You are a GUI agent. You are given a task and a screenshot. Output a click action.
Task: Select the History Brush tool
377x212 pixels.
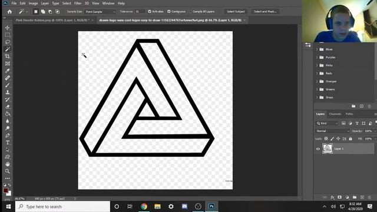(x=8, y=100)
